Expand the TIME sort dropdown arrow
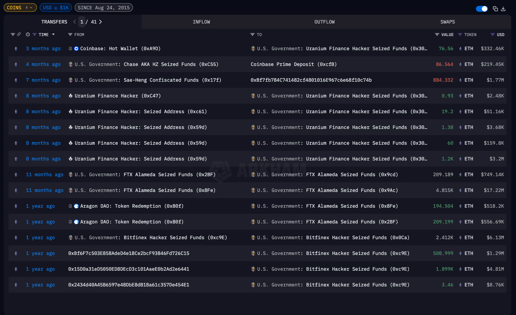516x315 pixels. point(53,34)
